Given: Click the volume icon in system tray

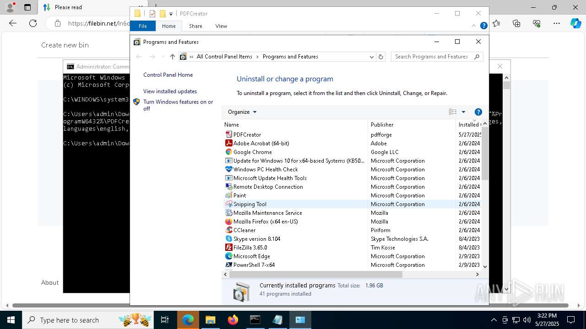Looking at the screenshot, I should [526, 320].
